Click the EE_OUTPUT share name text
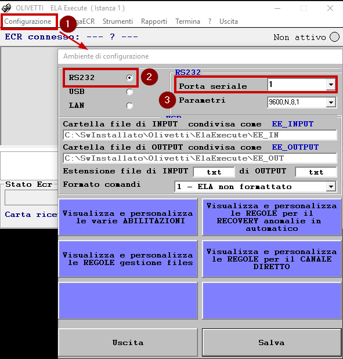Image resolution: width=343 pixels, height=359 pixels. tap(295, 147)
